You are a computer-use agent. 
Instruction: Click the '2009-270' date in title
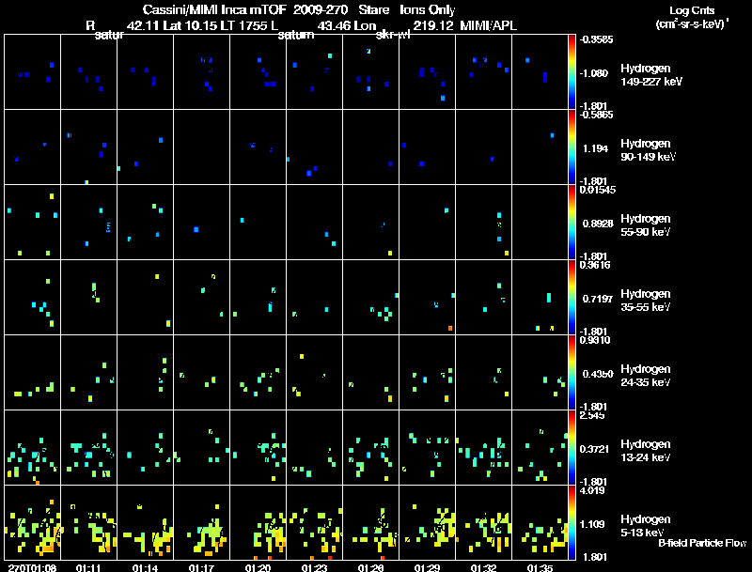(321, 10)
